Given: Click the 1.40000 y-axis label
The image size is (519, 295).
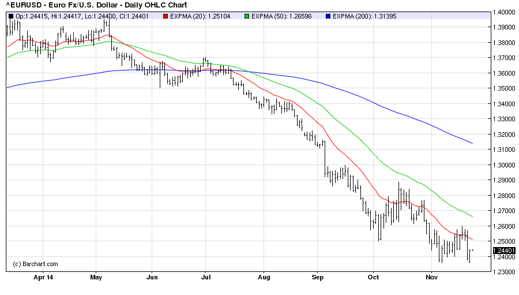Looking at the screenshot, I should [x=504, y=12].
